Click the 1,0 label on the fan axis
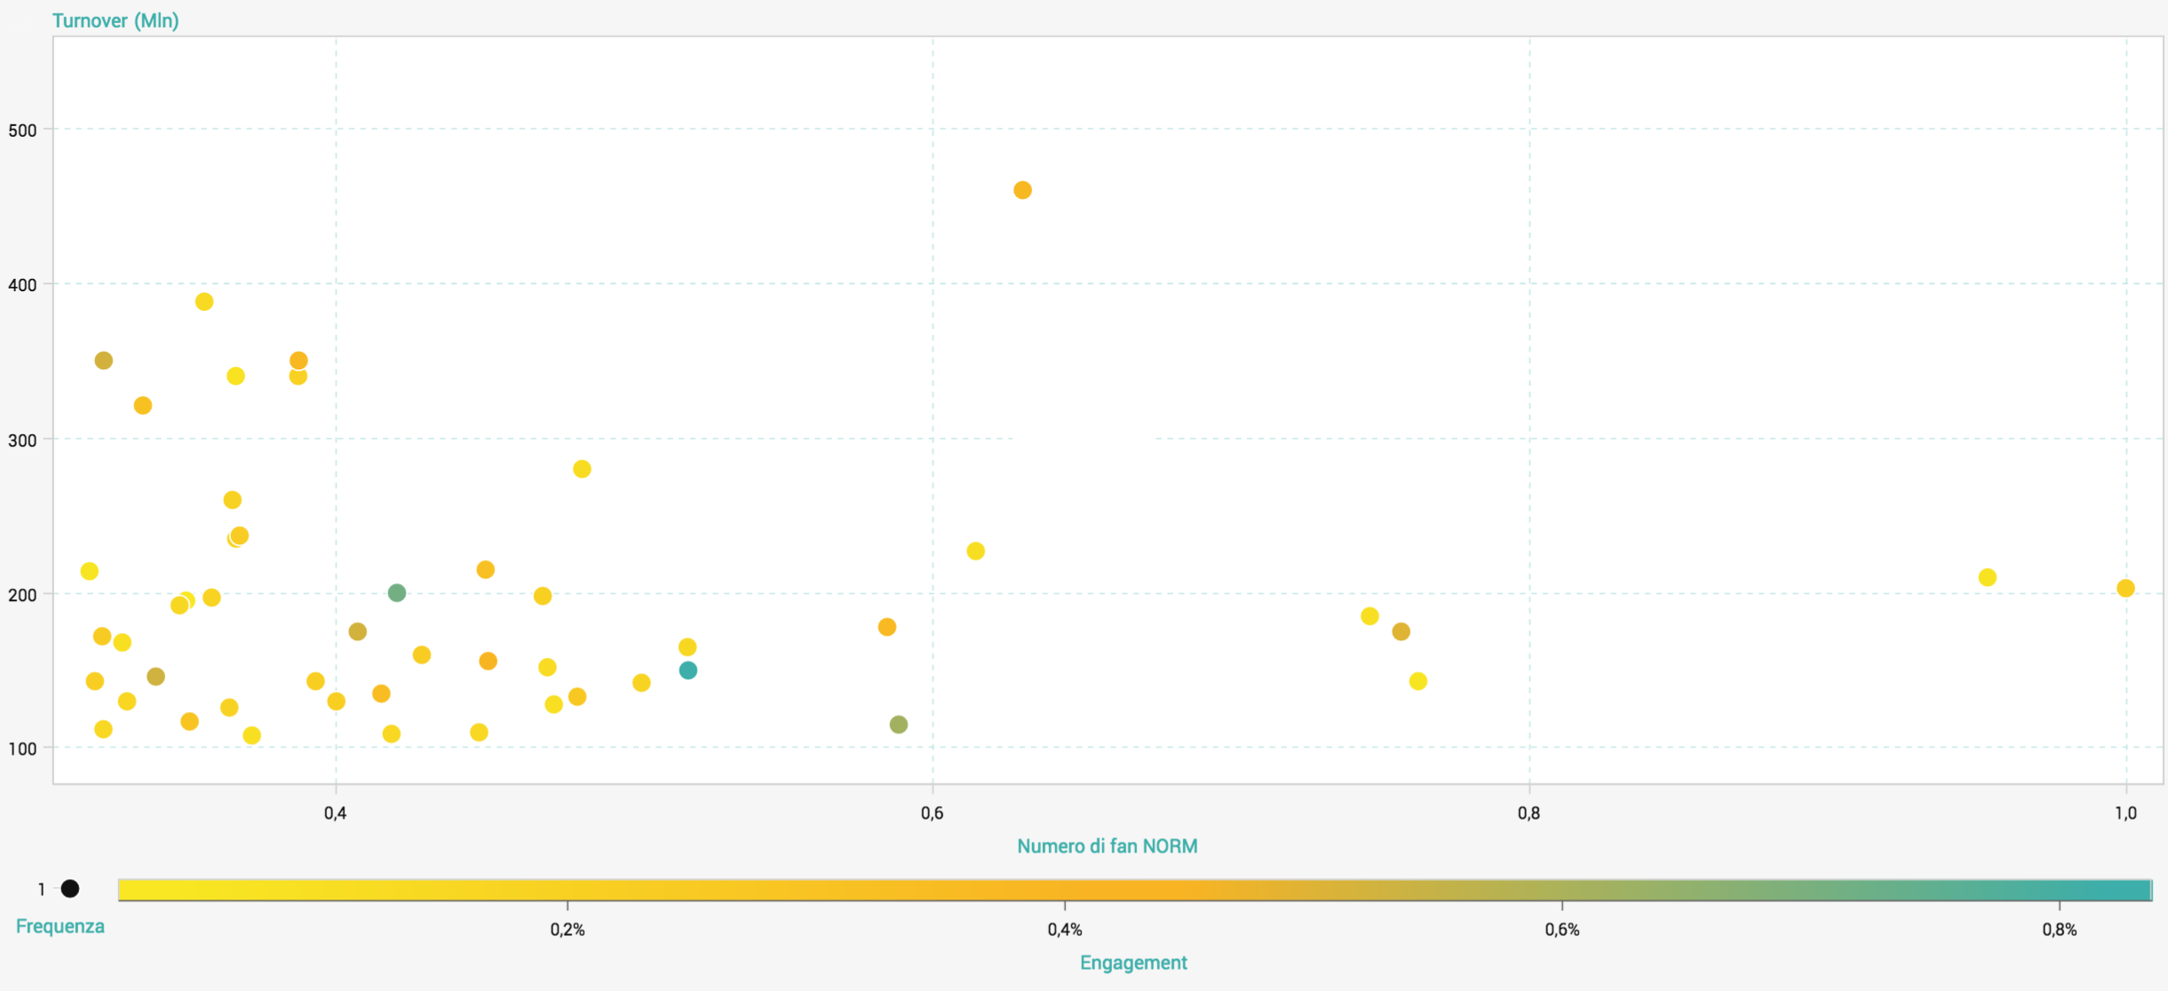This screenshot has width=2168, height=991. coord(2125,813)
